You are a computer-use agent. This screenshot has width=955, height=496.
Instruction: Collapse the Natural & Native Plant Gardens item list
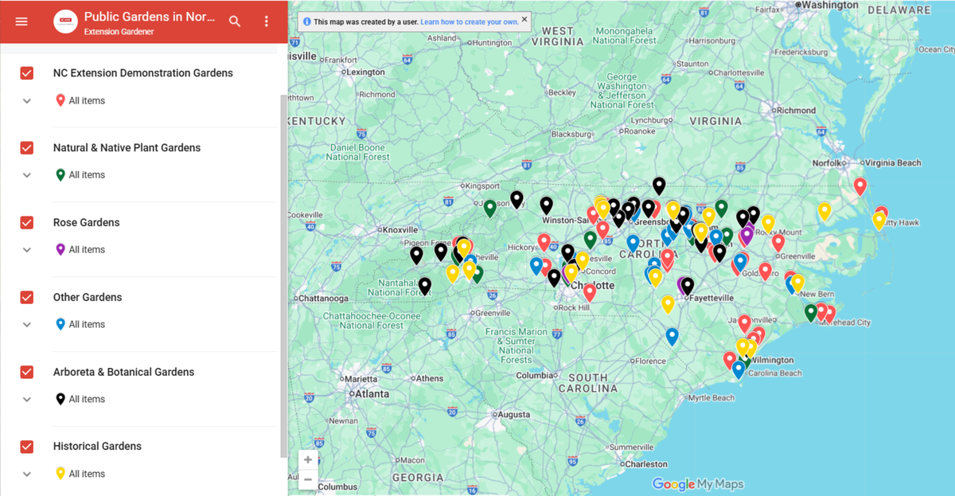[26, 174]
